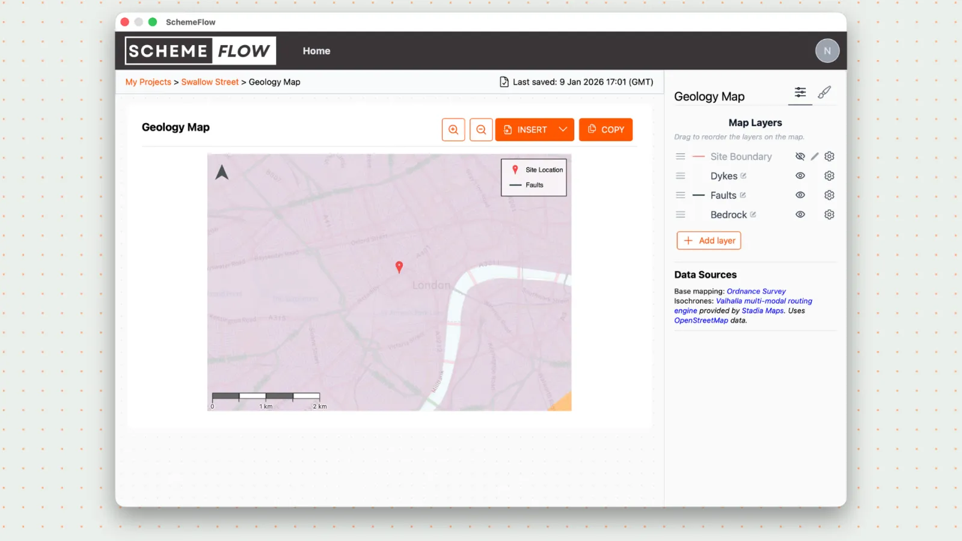Hide the Dykes layer
Viewport: 962px width, 541px height.
click(800, 176)
